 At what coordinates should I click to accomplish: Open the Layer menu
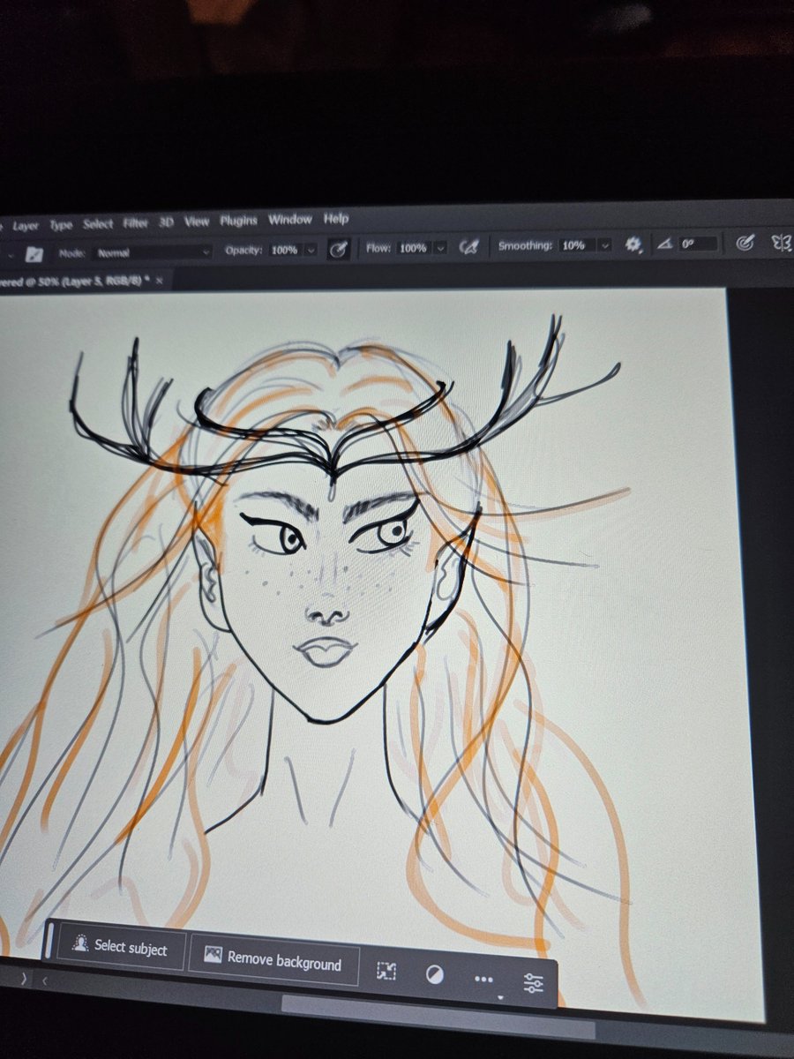click(26, 226)
